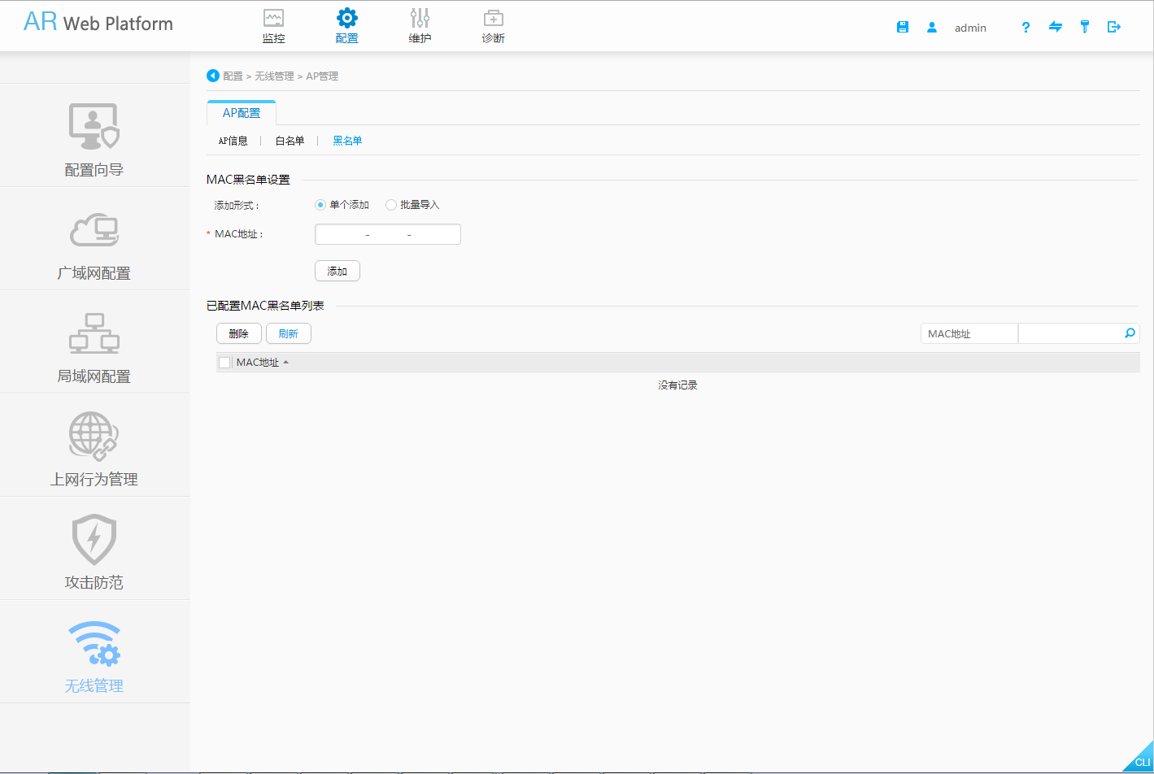Screen dimensions: 1154x774
Task: Click inside the MAC地址 input field
Action: 387,233
